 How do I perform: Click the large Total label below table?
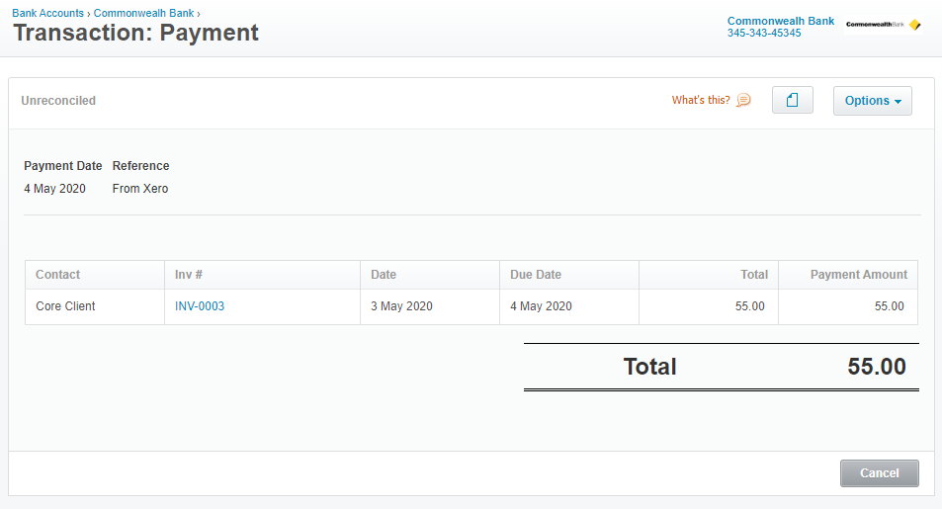(649, 367)
